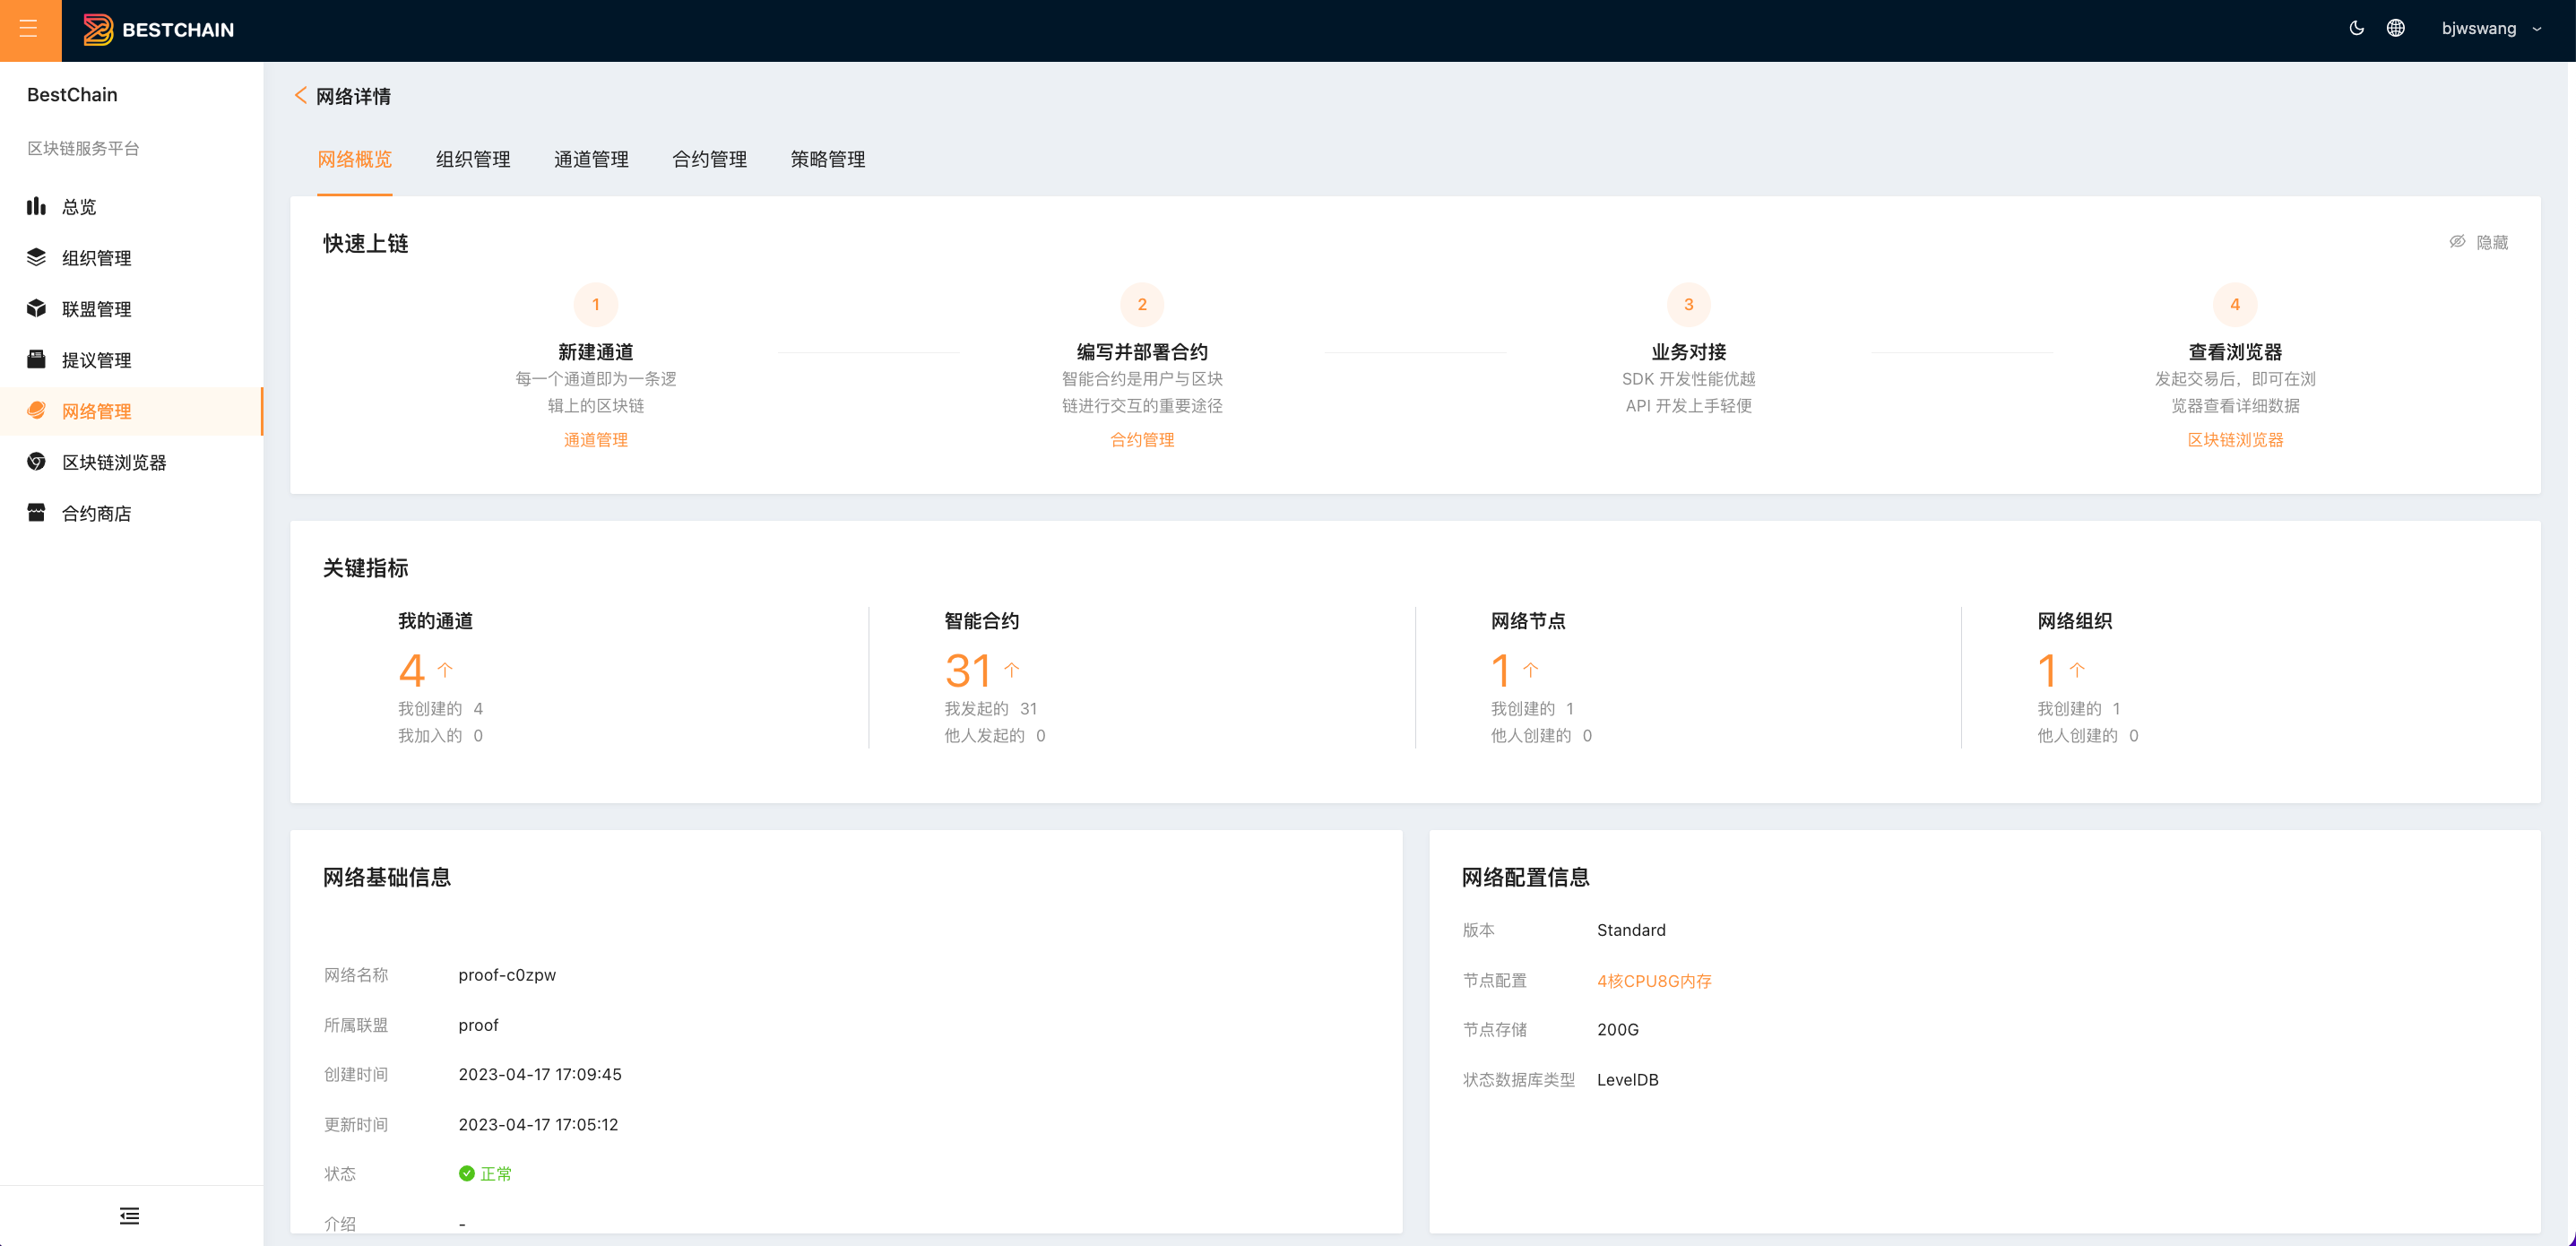This screenshot has height=1246, width=2576.
Task: Click the 查看浏览器 step title
Action: (2235, 352)
